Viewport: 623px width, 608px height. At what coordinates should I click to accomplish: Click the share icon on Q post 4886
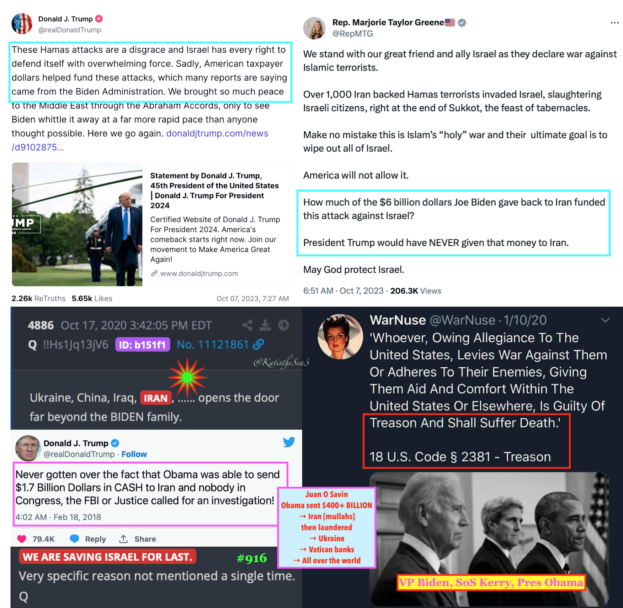(247, 325)
